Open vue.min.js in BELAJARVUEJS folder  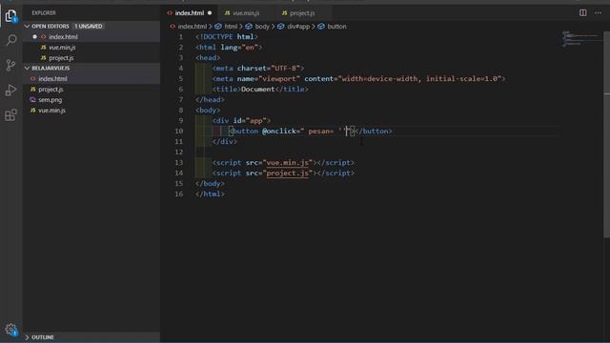point(51,111)
